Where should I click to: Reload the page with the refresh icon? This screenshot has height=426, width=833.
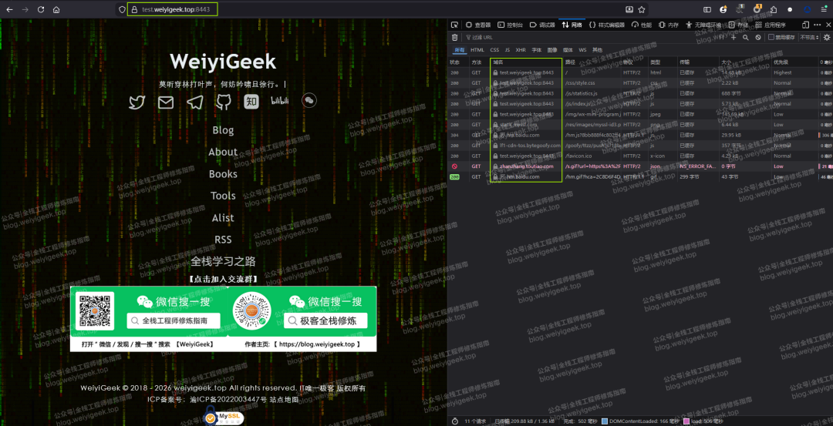[x=41, y=9]
